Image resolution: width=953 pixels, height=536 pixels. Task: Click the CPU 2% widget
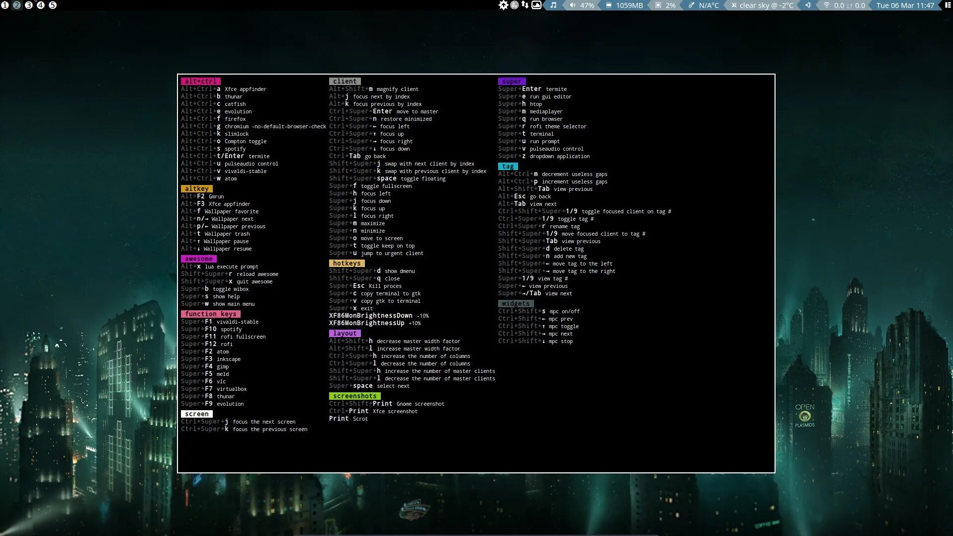coord(665,5)
